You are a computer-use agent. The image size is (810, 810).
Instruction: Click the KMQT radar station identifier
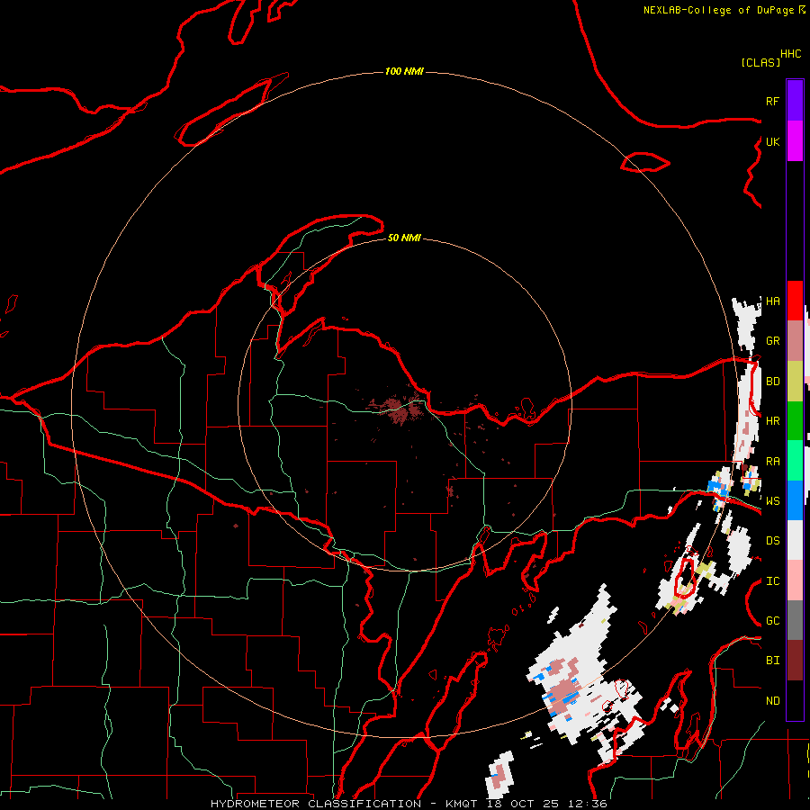463,804
